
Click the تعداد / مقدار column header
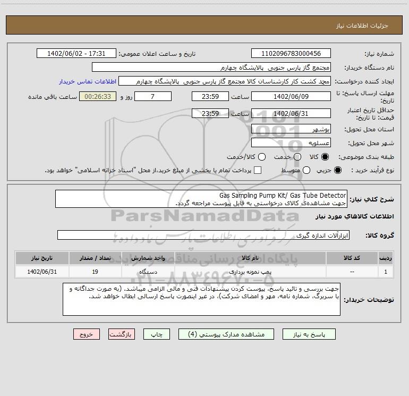pos(95,258)
